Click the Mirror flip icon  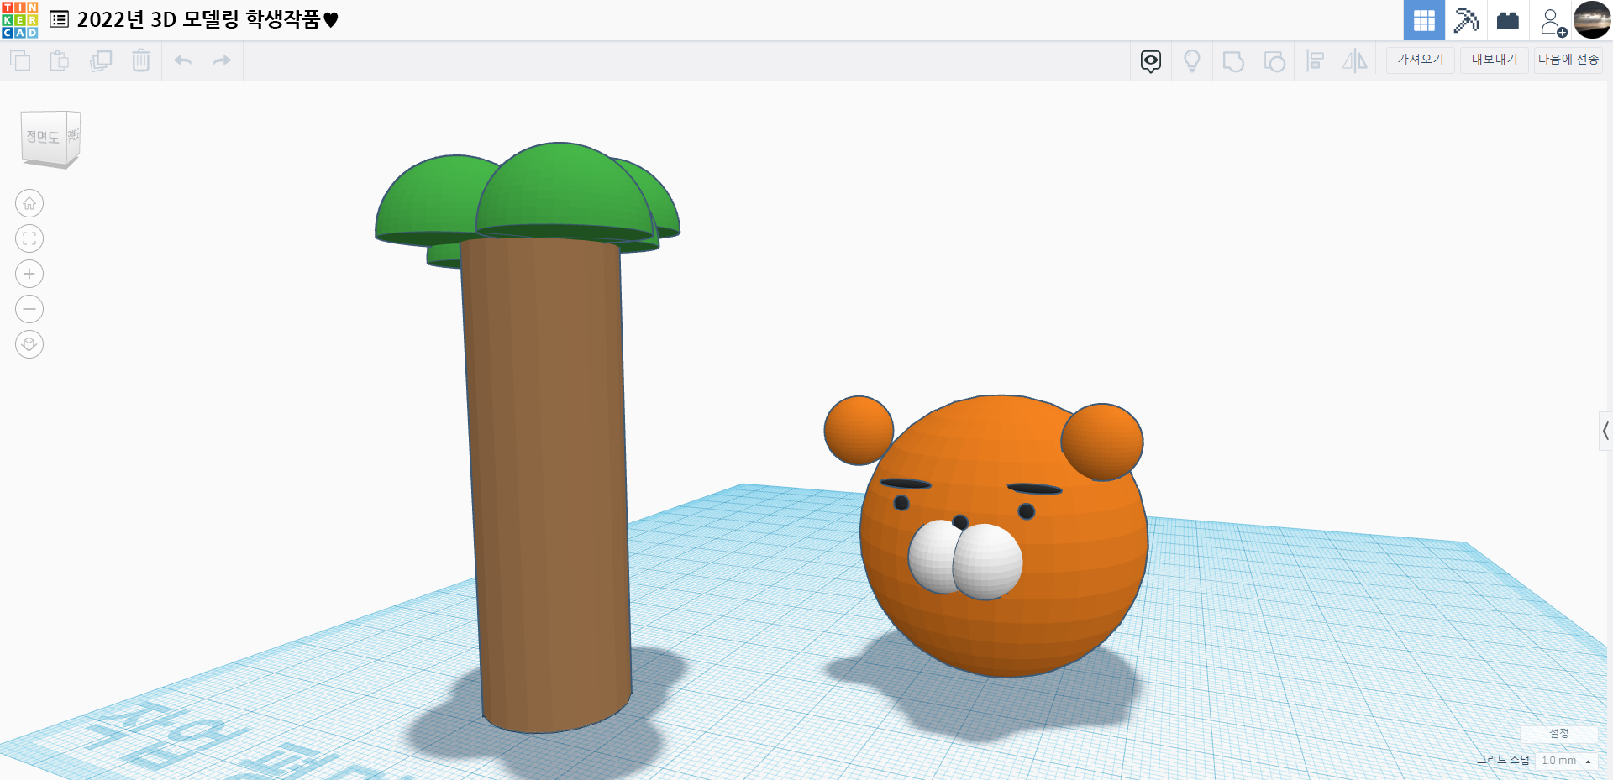click(x=1355, y=60)
